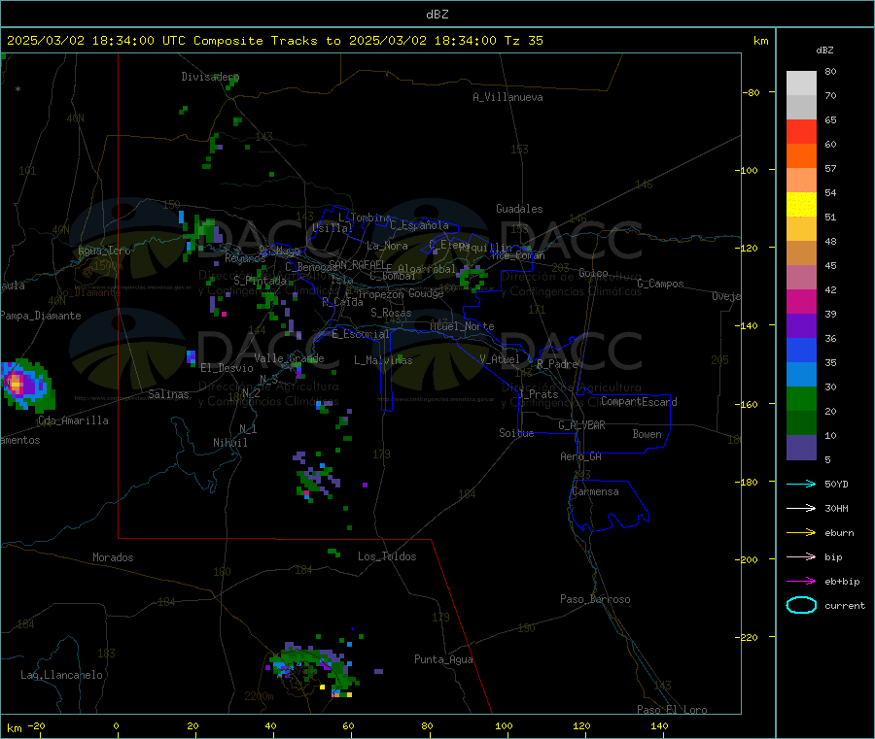875x739 pixels.
Task: Click the yellow eburn arrow legend icon
Action: coord(801,532)
